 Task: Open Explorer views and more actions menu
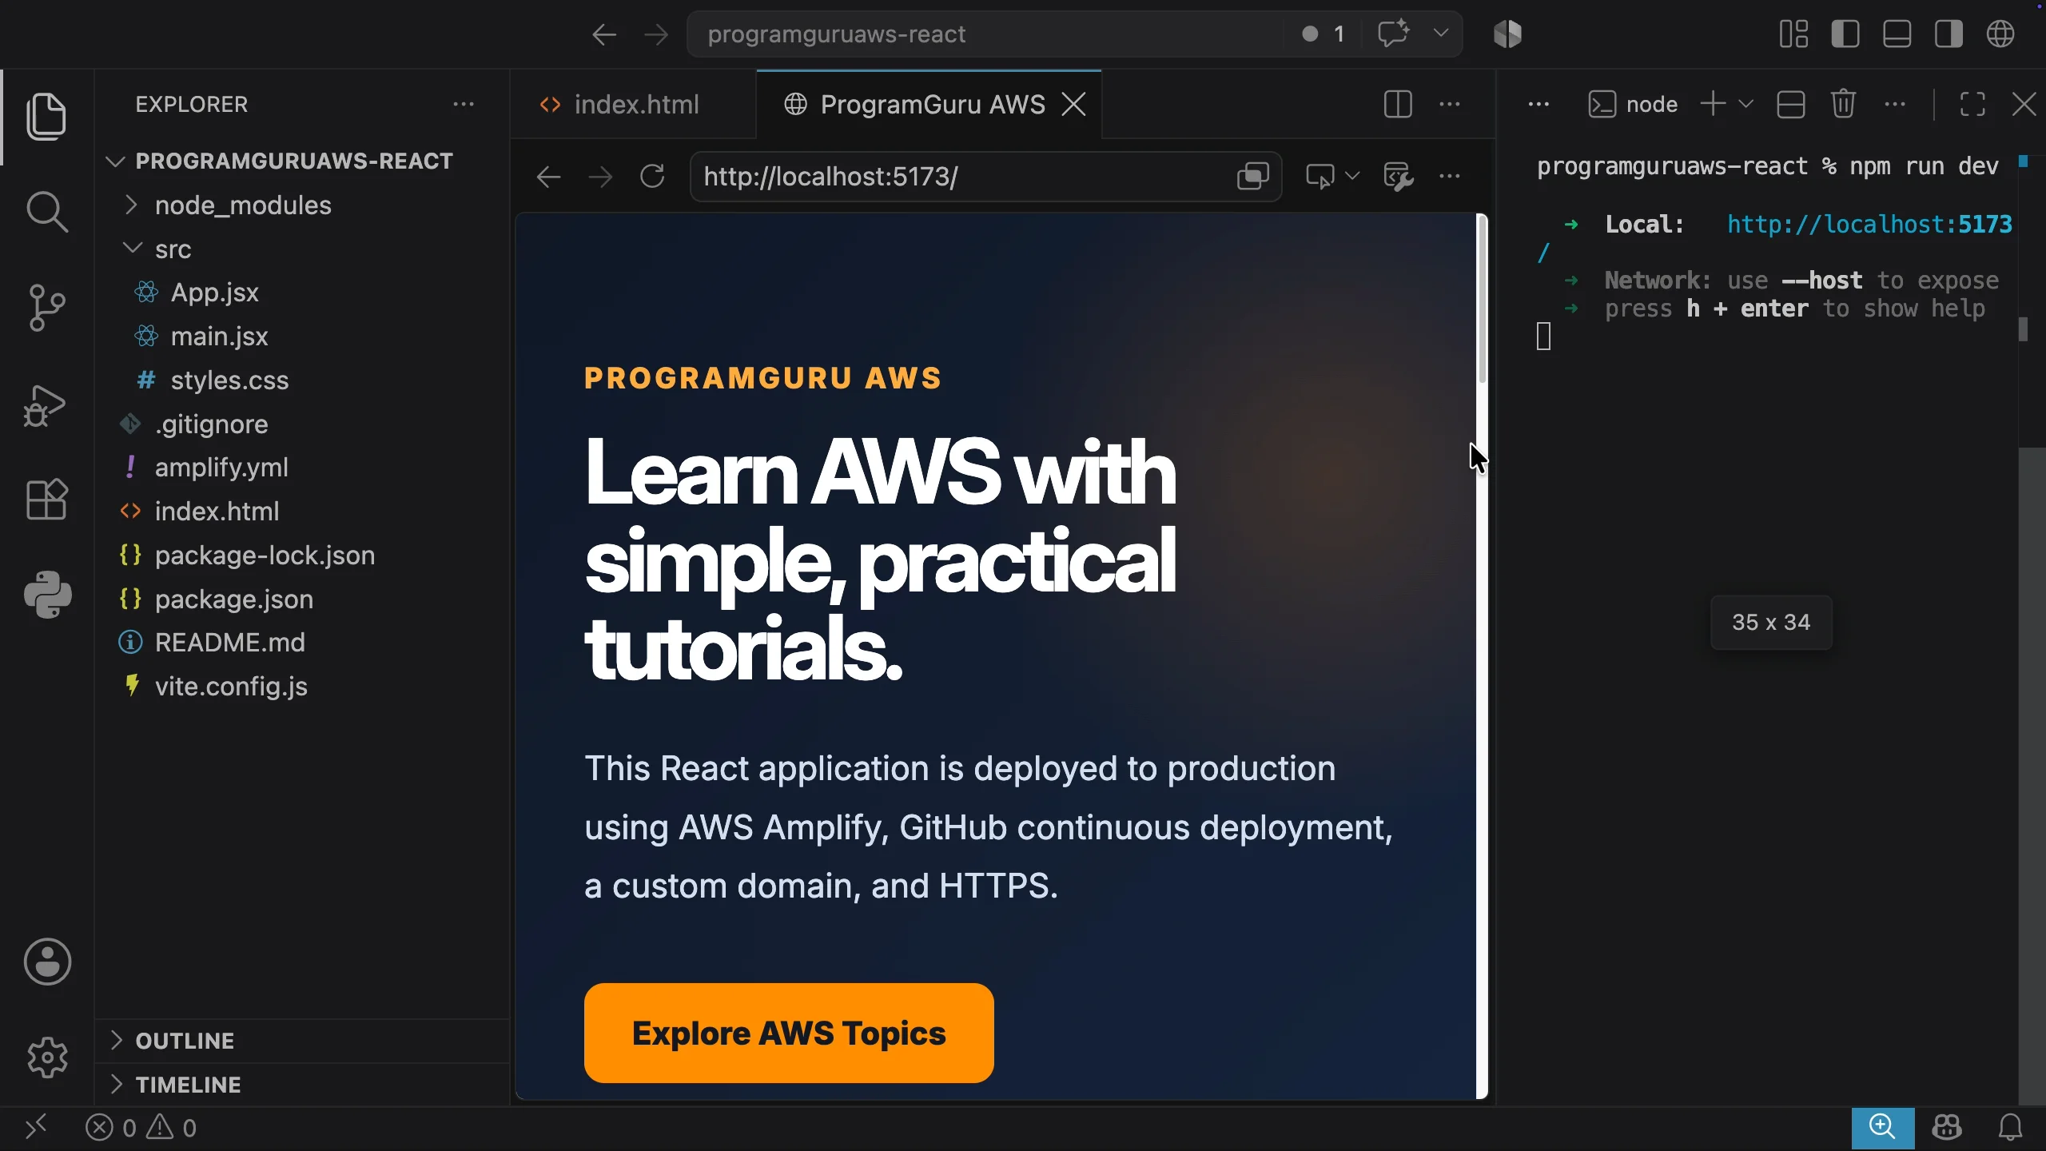coord(464,104)
